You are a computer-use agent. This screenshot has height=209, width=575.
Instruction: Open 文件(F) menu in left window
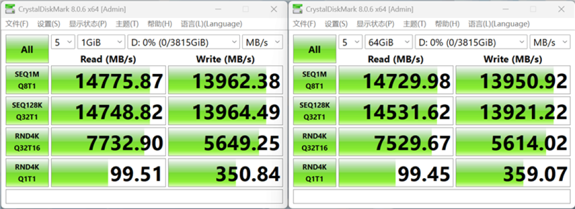(x=17, y=24)
